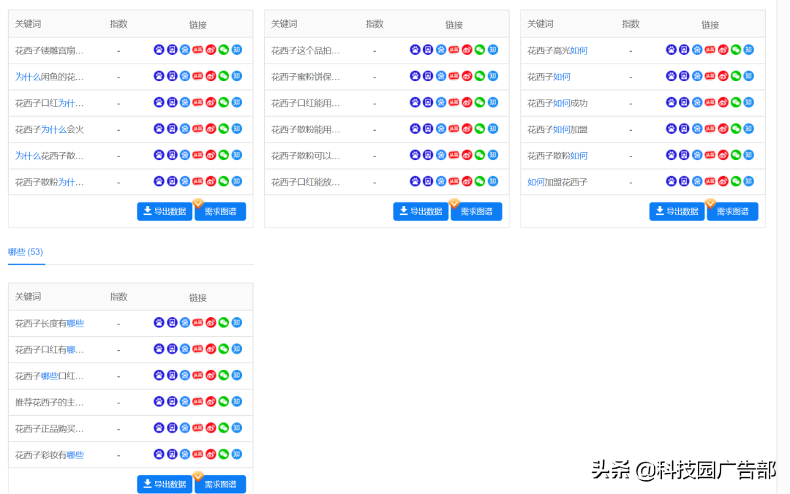Click light-blue paw icon in 如何加盟花西子 row
Screen dimensions: 790x494
click(x=697, y=181)
